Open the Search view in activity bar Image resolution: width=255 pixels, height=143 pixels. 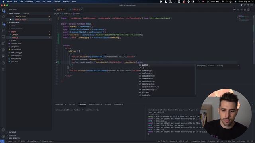pos(3,17)
